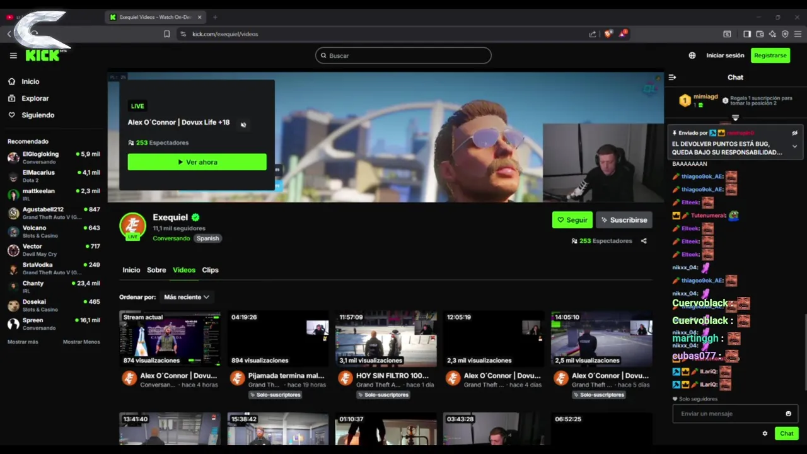Click the green Chat send button
The width and height of the screenshot is (807, 454).
coord(786,434)
